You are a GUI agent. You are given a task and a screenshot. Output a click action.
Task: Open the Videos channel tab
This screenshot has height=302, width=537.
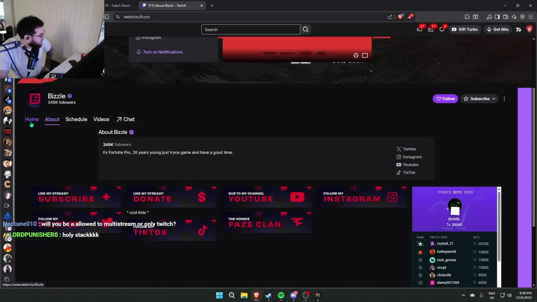pos(101,119)
